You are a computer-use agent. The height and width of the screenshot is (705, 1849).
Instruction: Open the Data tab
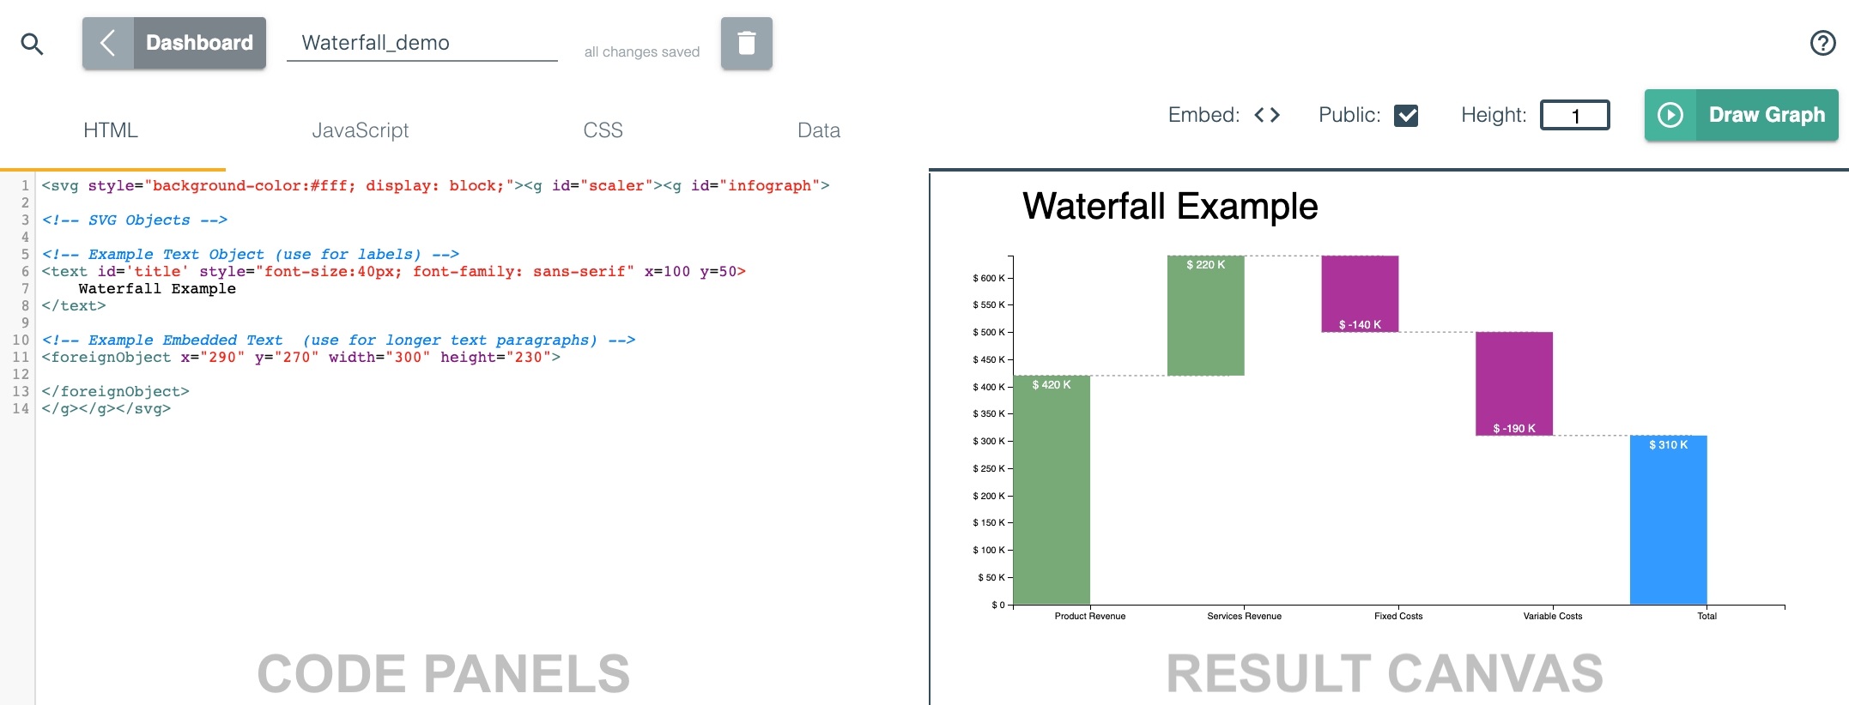[x=818, y=130]
